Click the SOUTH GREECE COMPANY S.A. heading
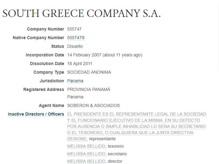Screen dimensions: 219x164 point(82,13)
